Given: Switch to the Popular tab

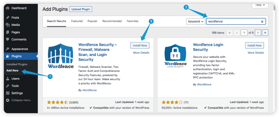Looking at the screenshot, I should coord(92,21).
